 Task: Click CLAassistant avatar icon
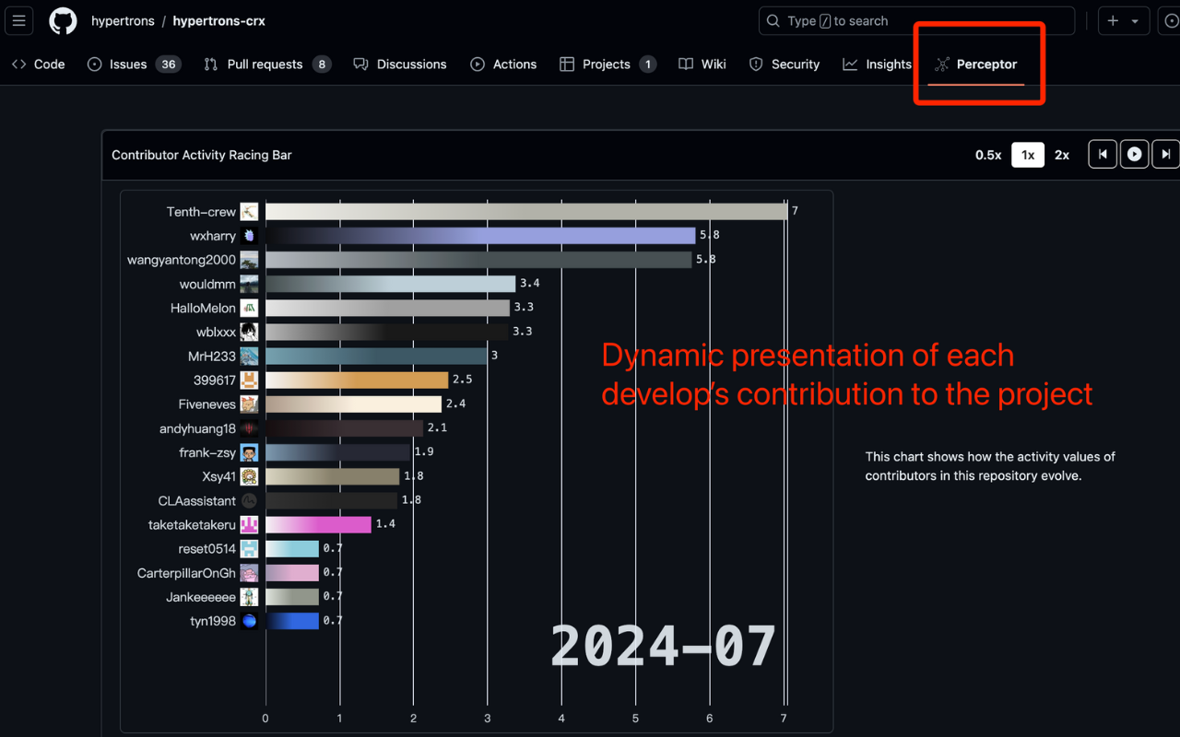pyautogui.click(x=249, y=500)
